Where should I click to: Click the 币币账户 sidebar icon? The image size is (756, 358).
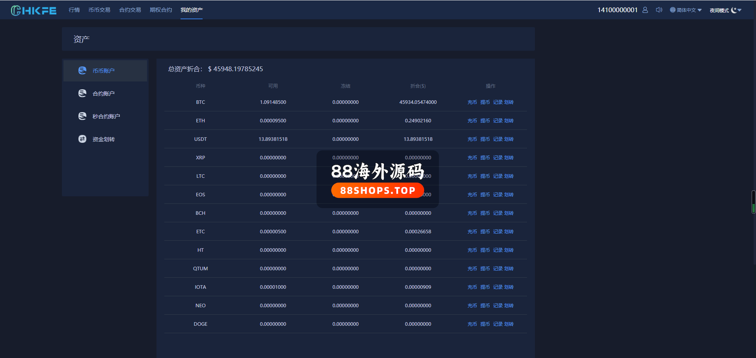[x=82, y=70]
